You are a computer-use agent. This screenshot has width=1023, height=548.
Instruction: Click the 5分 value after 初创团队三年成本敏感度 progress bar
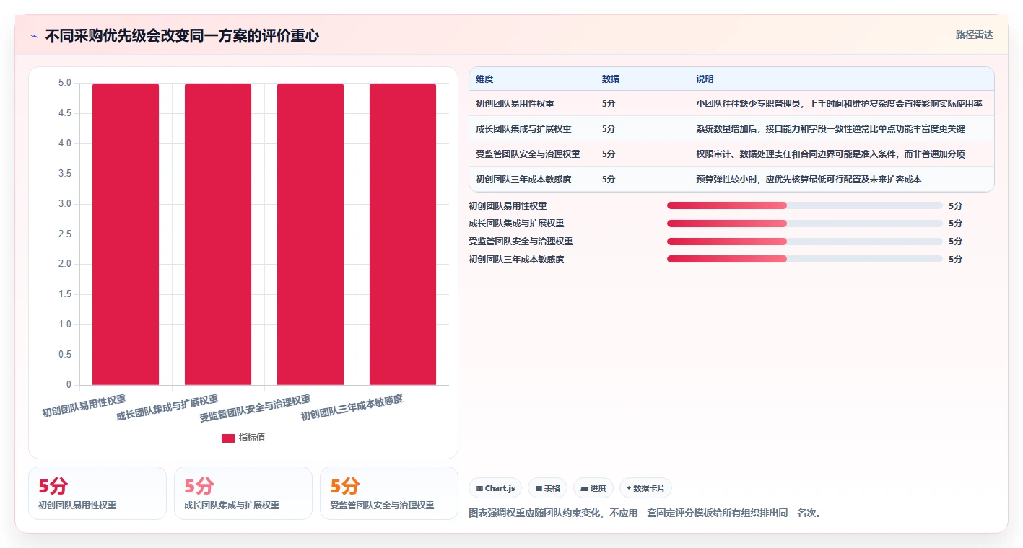pos(955,260)
